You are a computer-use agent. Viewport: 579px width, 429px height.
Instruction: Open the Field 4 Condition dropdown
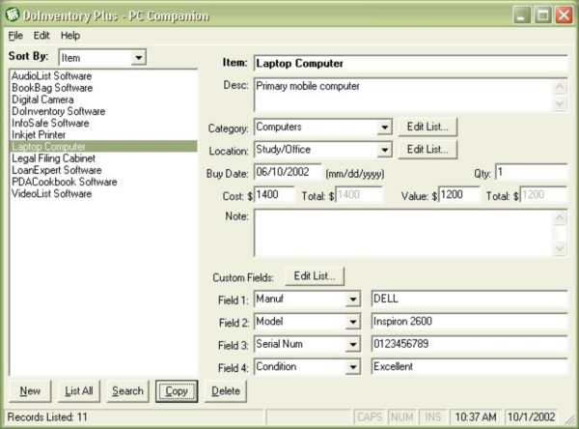click(x=354, y=367)
